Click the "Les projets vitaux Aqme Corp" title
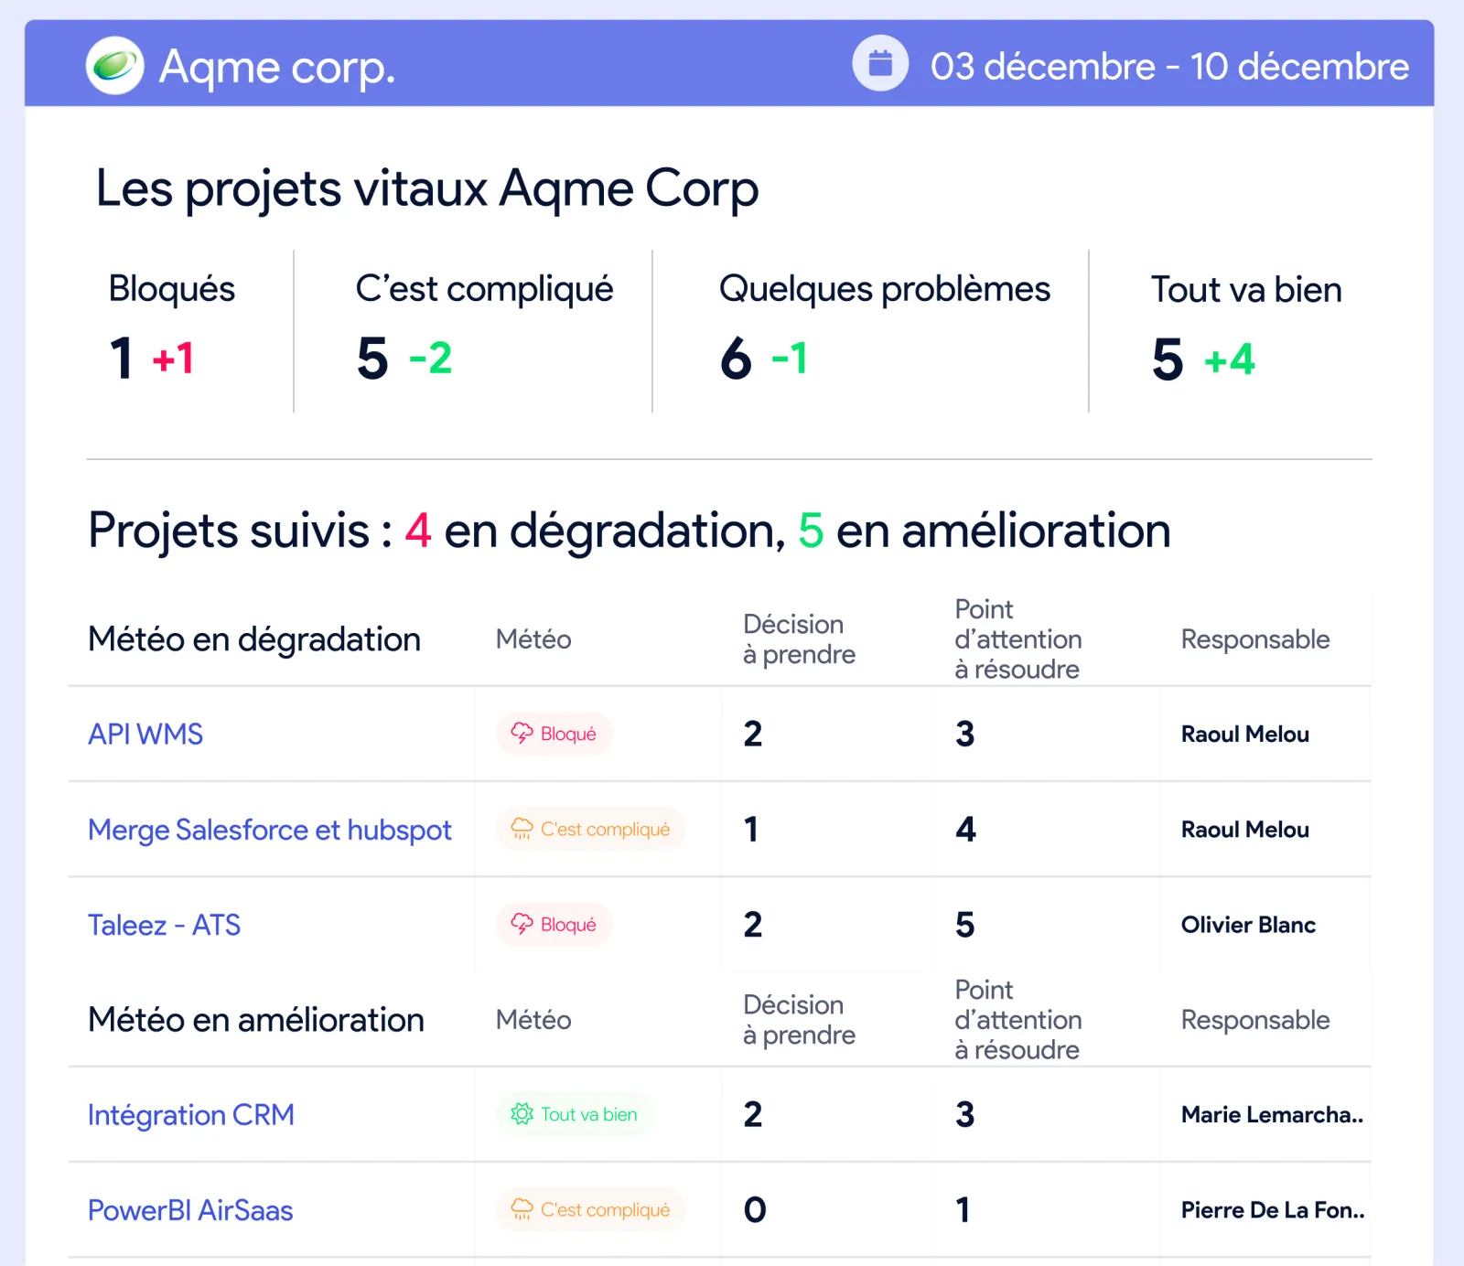1464x1266 pixels. (427, 189)
